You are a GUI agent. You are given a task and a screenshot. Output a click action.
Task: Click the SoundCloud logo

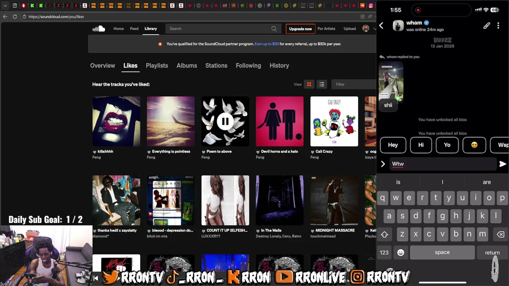tap(99, 29)
